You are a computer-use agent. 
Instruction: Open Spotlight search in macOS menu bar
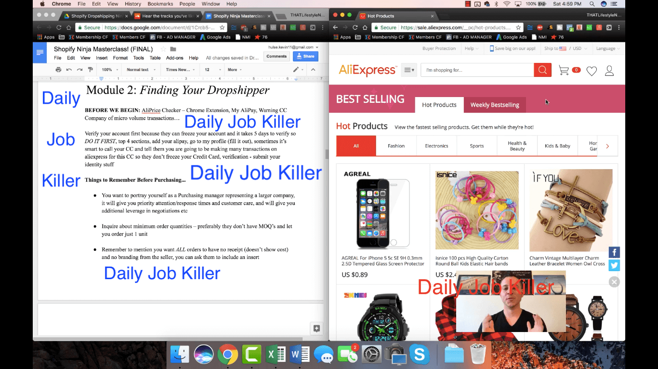592,4
